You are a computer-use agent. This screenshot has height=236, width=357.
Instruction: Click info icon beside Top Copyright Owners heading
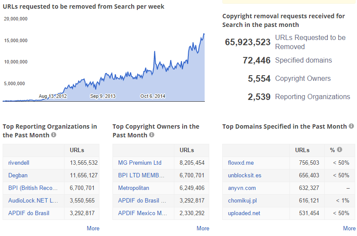[152, 135]
